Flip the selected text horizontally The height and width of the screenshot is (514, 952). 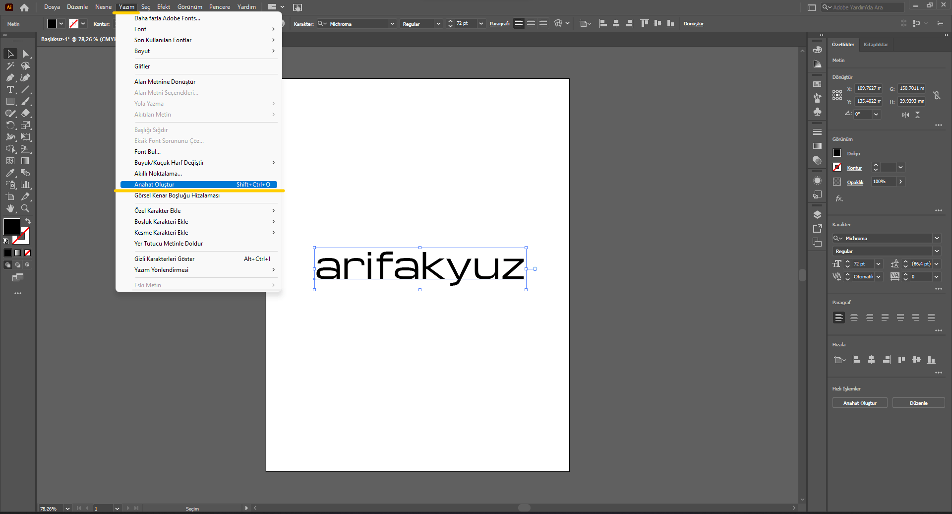coord(905,115)
